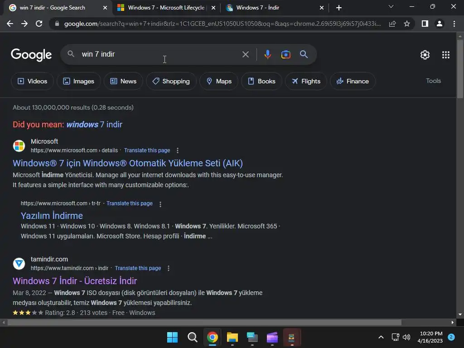This screenshot has height=348, width=464.
Task: Bookmark this page with the star icon
Action: pos(407,24)
